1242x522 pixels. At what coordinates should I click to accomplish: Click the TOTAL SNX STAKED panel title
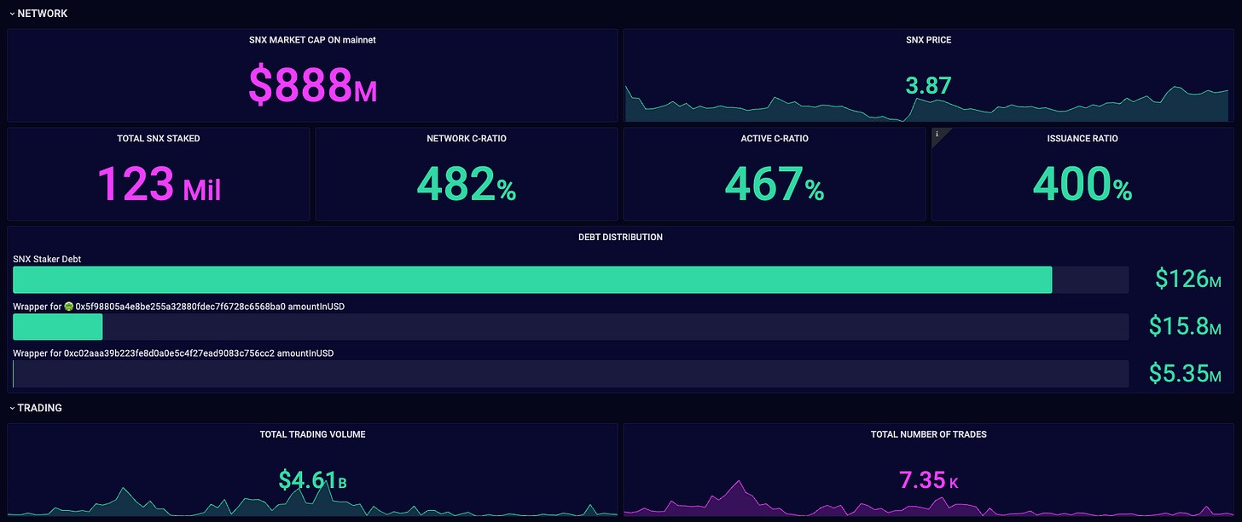coord(159,139)
